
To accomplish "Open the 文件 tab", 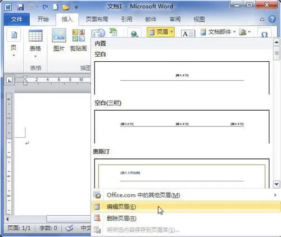I will pyautogui.click(x=17, y=19).
